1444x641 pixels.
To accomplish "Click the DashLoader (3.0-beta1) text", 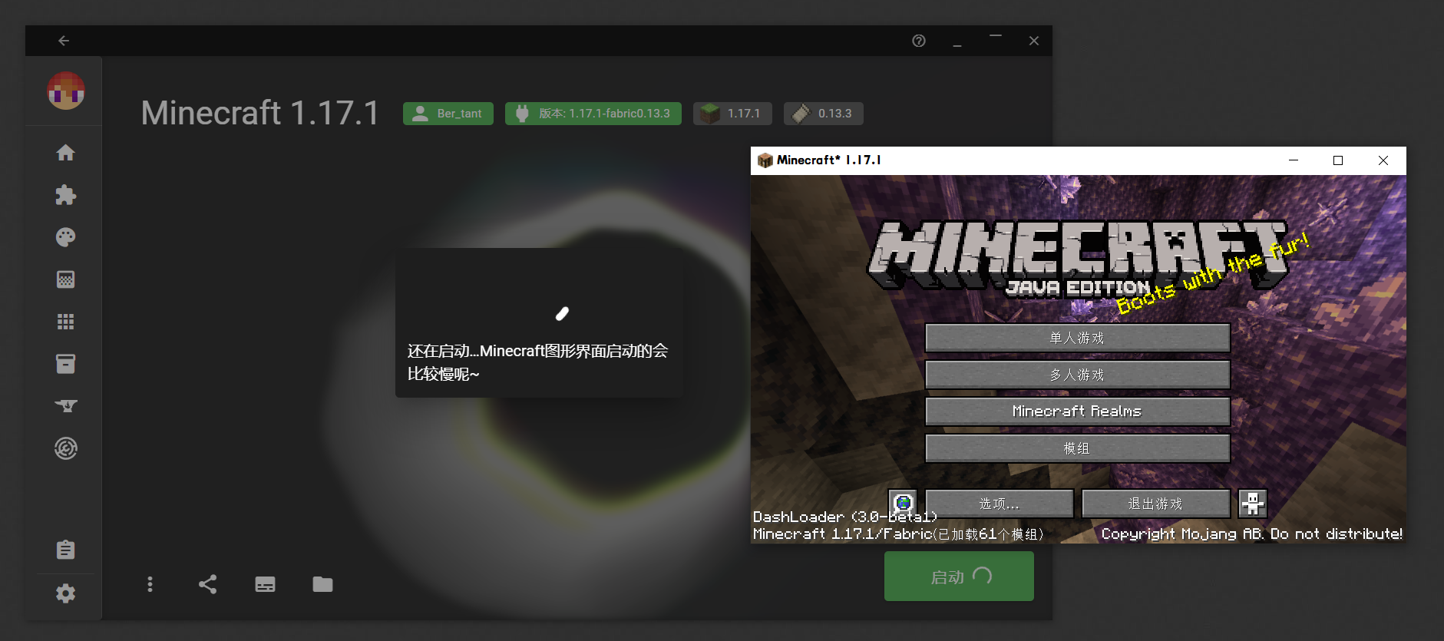I will pos(844,517).
